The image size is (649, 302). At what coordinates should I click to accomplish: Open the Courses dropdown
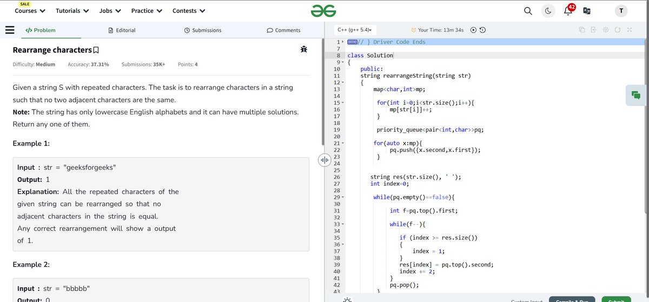[30, 11]
